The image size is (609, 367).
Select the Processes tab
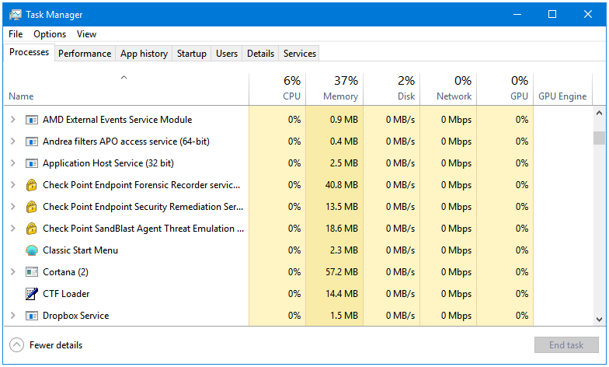[x=30, y=52]
